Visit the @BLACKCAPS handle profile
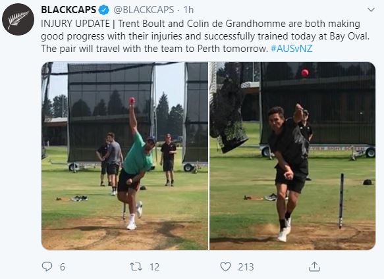The height and width of the screenshot is (279, 384). tap(144, 10)
